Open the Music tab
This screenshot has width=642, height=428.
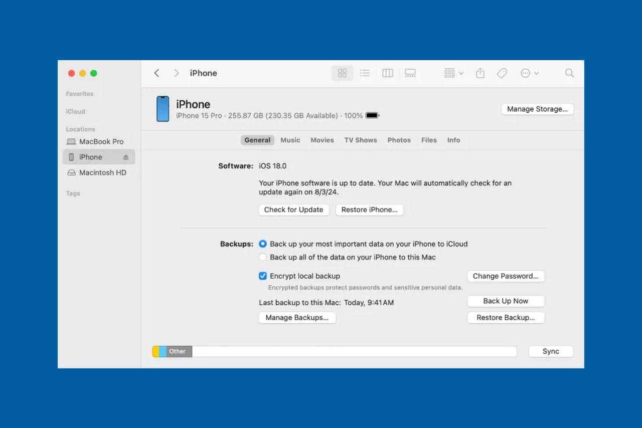(290, 140)
